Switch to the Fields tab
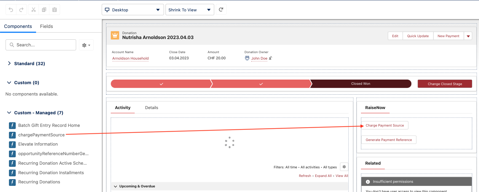The image size is (479, 192). pyautogui.click(x=47, y=26)
